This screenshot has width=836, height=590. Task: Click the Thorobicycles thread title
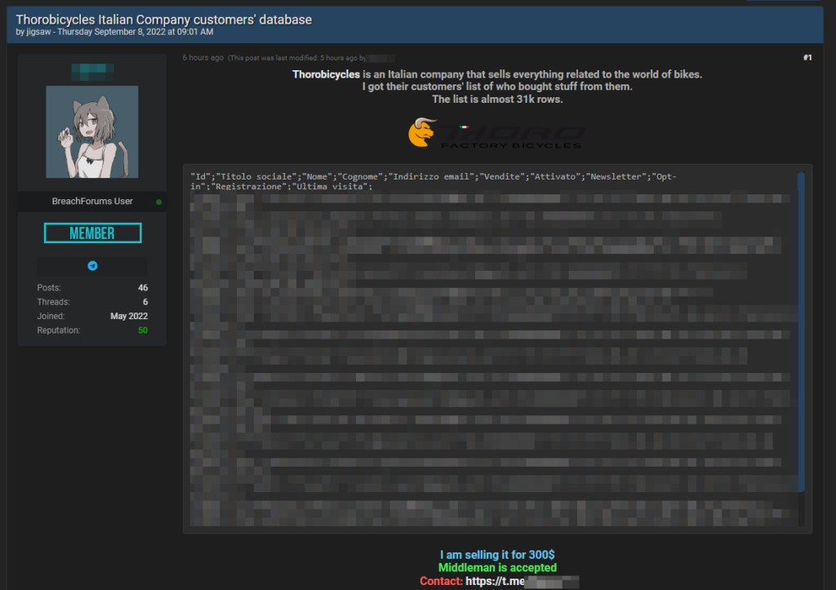[x=163, y=19]
